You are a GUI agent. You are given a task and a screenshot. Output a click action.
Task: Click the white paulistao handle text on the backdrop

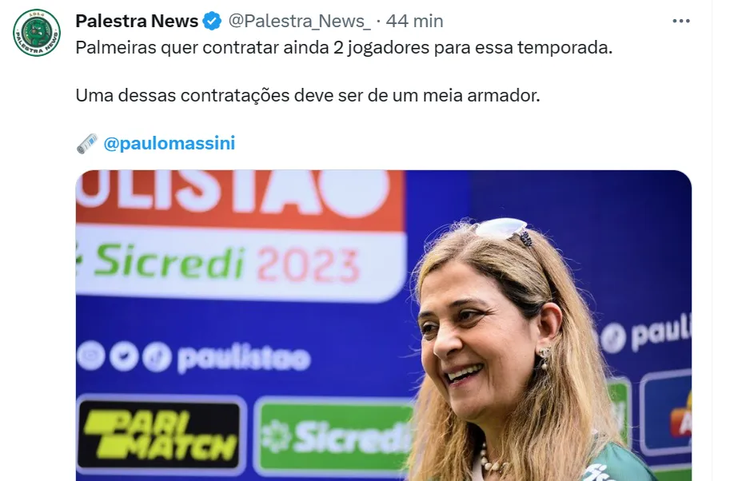(x=244, y=359)
